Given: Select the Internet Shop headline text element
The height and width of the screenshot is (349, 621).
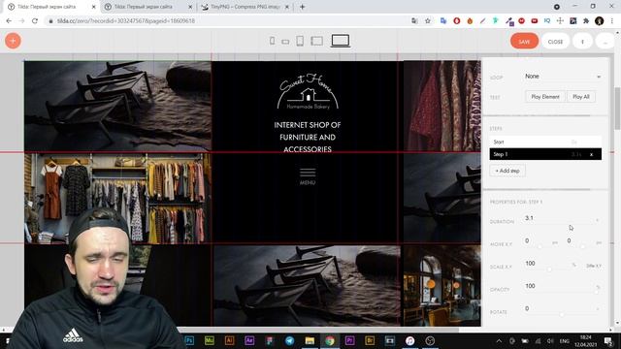Looking at the screenshot, I should point(308,137).
